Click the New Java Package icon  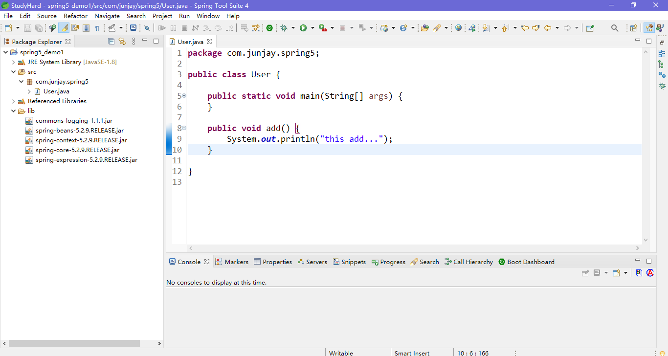click(x=385, y=28)
